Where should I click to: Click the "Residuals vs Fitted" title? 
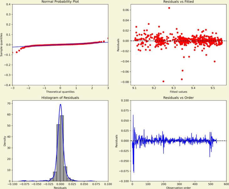coord(179,2)
